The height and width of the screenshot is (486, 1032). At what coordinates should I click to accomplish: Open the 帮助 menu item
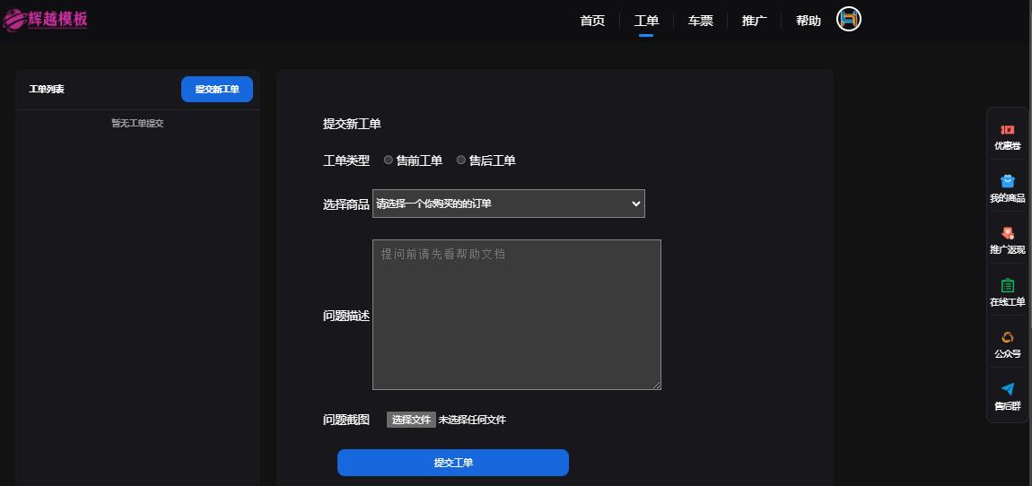808,21
